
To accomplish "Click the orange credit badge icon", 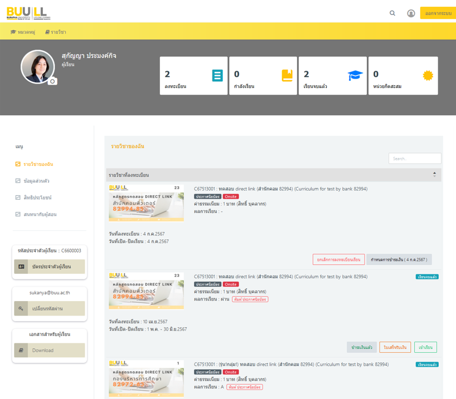I will [x=428, y=76].
